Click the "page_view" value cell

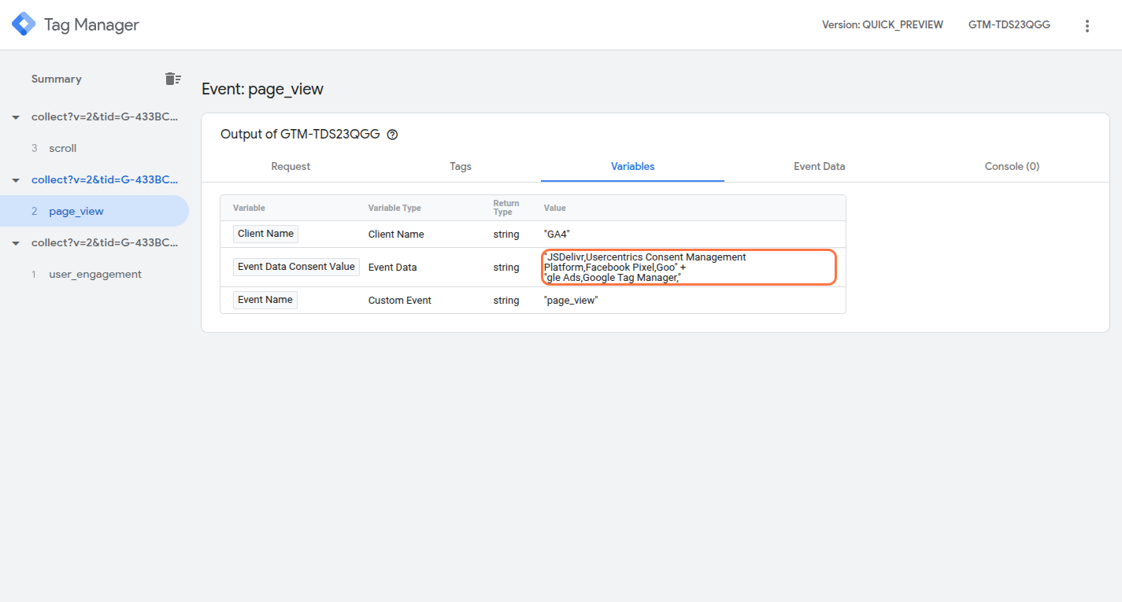pos(571,301)
